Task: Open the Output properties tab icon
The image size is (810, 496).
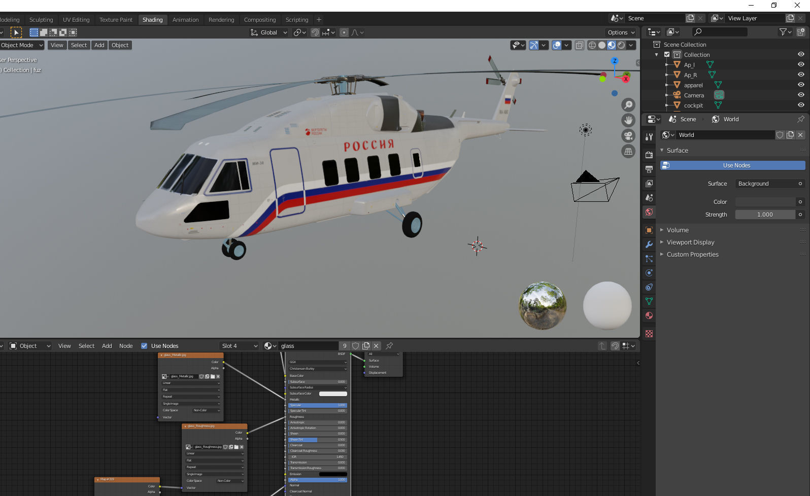Action: (649, 169)
